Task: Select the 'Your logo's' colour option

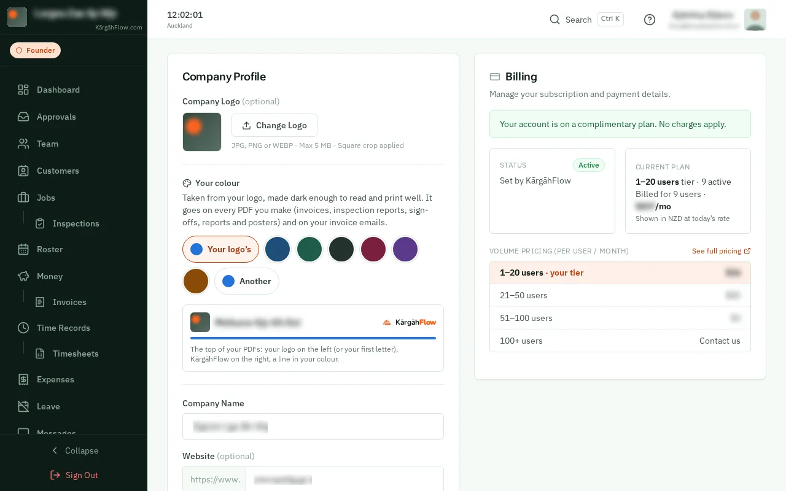Action: tap(220, 249)
